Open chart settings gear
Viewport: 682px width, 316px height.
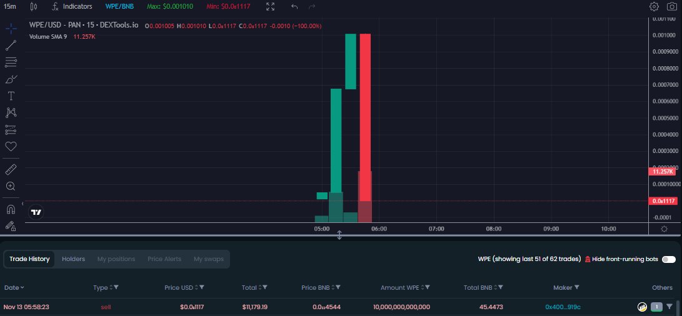654,6
